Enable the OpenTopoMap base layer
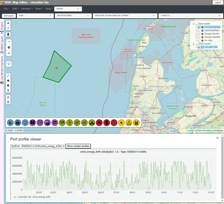224x204 pixels. (x=199, y=30)
